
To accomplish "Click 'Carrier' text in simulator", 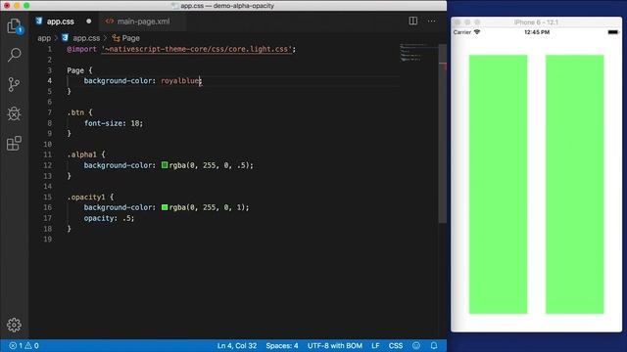I will pyautogui.click(x=462, y=32).
